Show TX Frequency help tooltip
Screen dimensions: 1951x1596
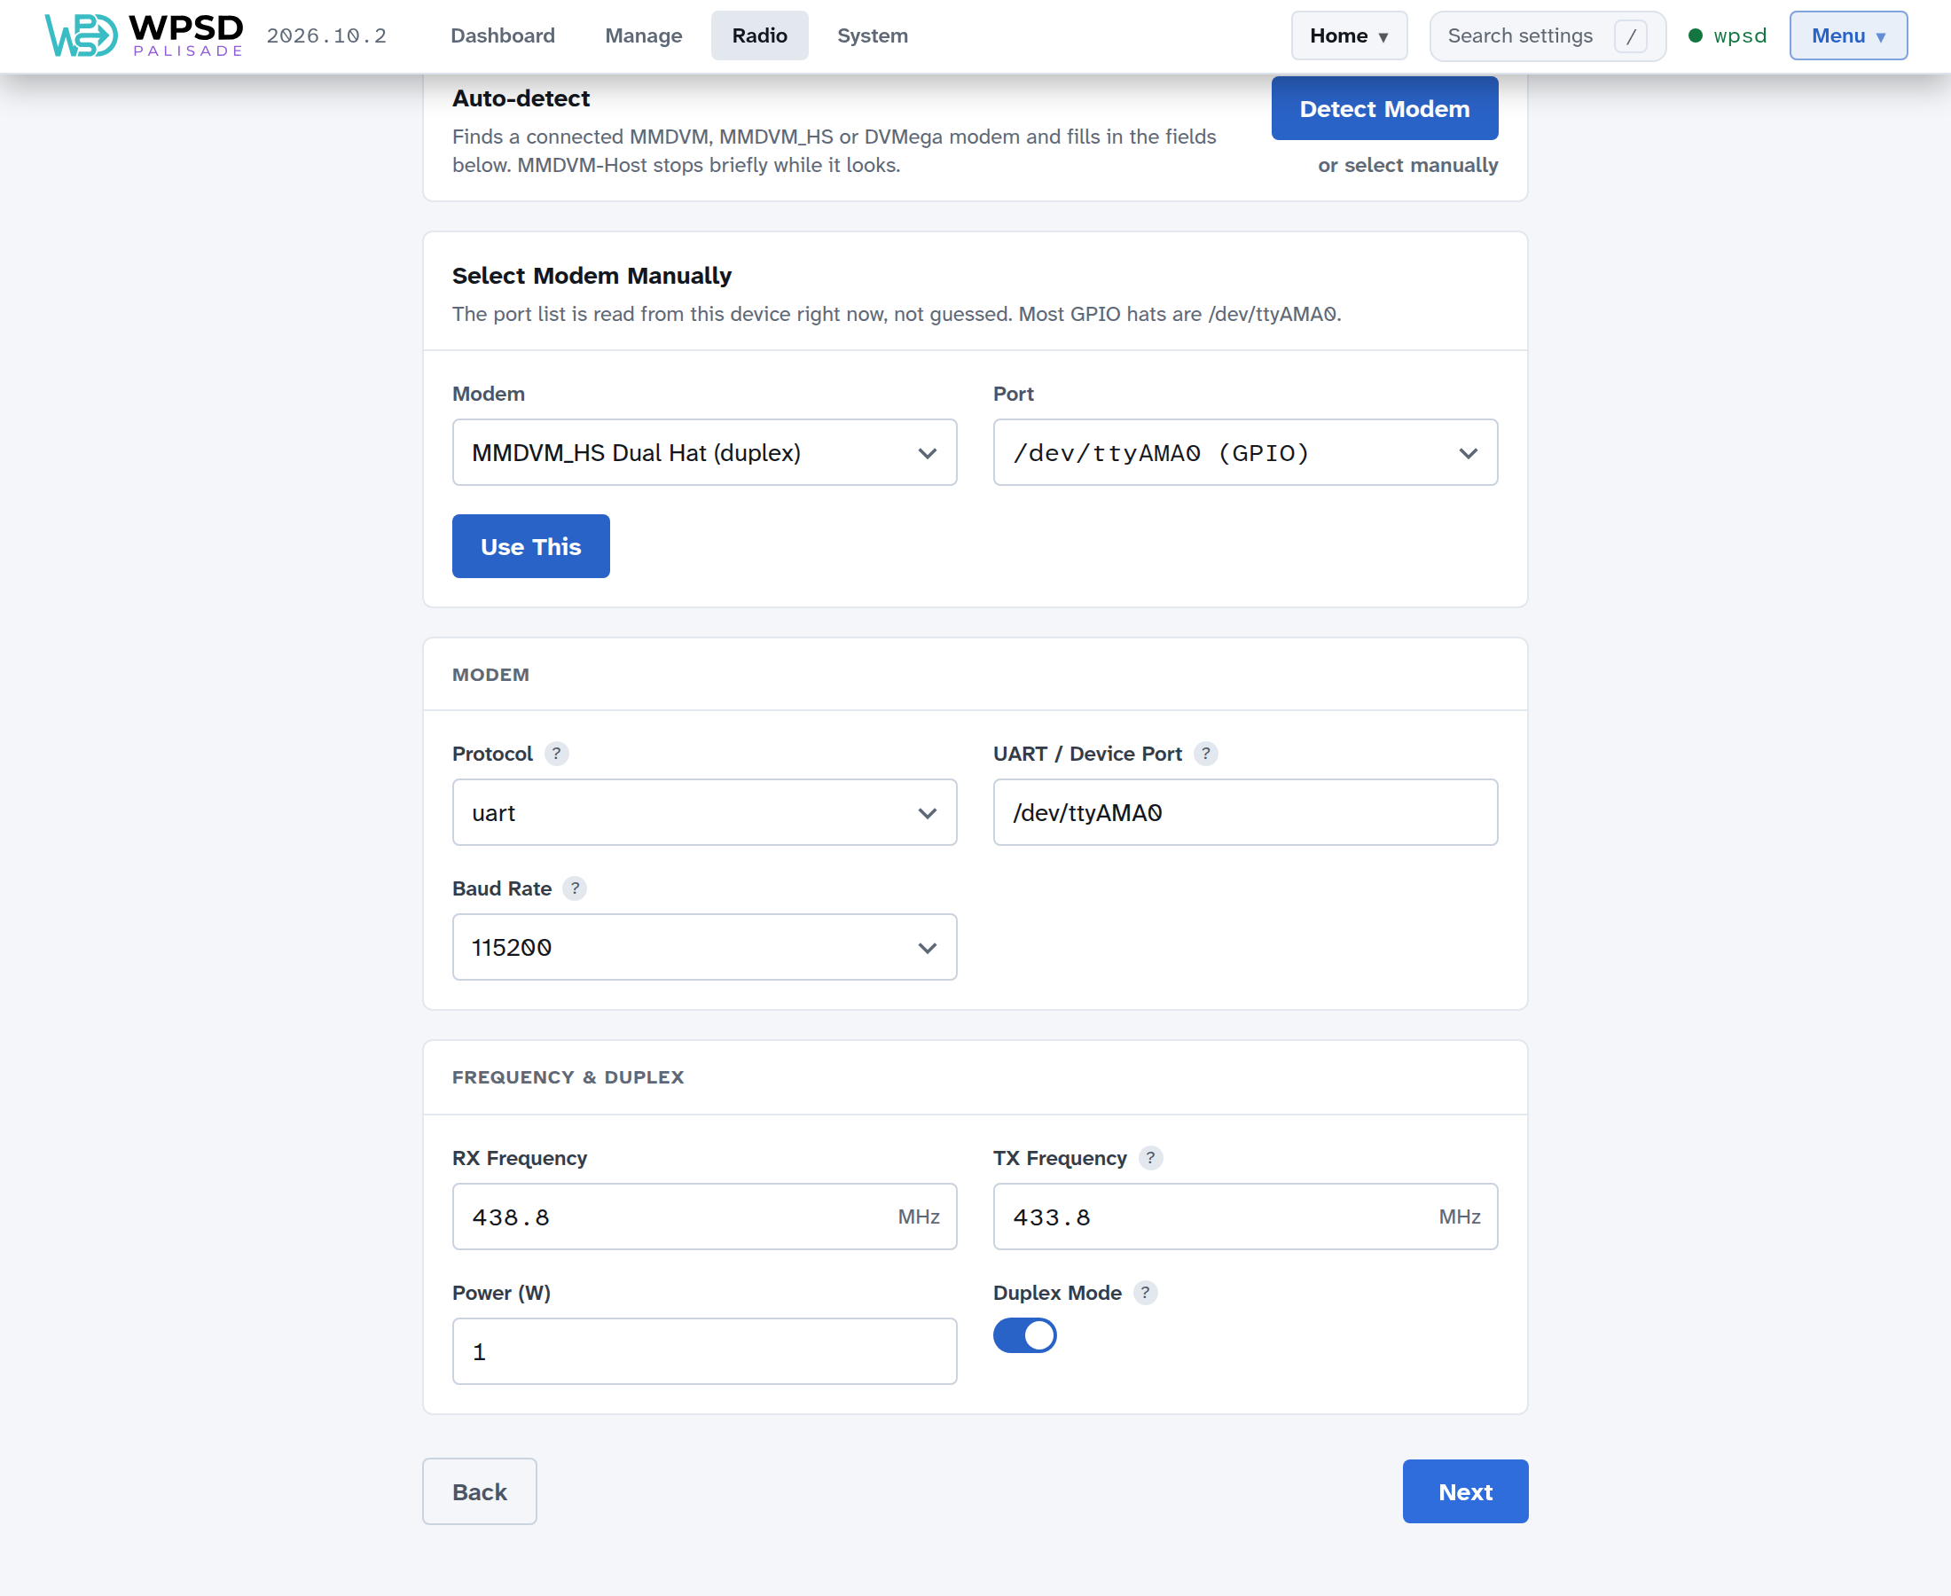1150,1157
